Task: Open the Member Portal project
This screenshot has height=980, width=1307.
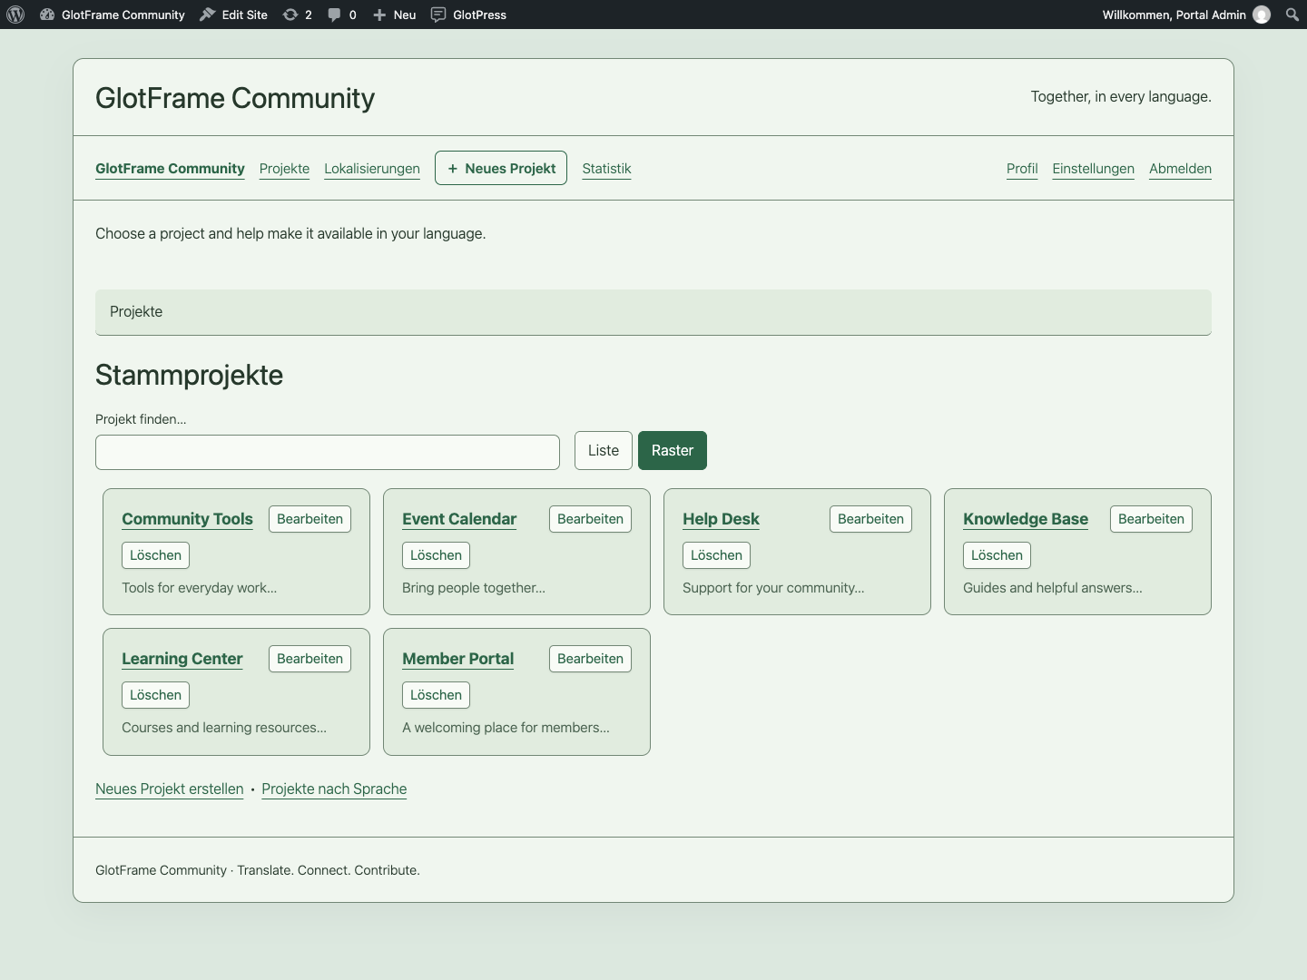Action: (457, 659)
